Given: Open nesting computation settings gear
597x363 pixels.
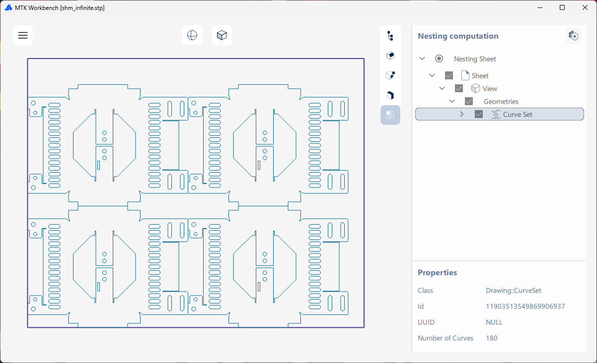Looking at the screenshot, I should click(x=574, y=36).
